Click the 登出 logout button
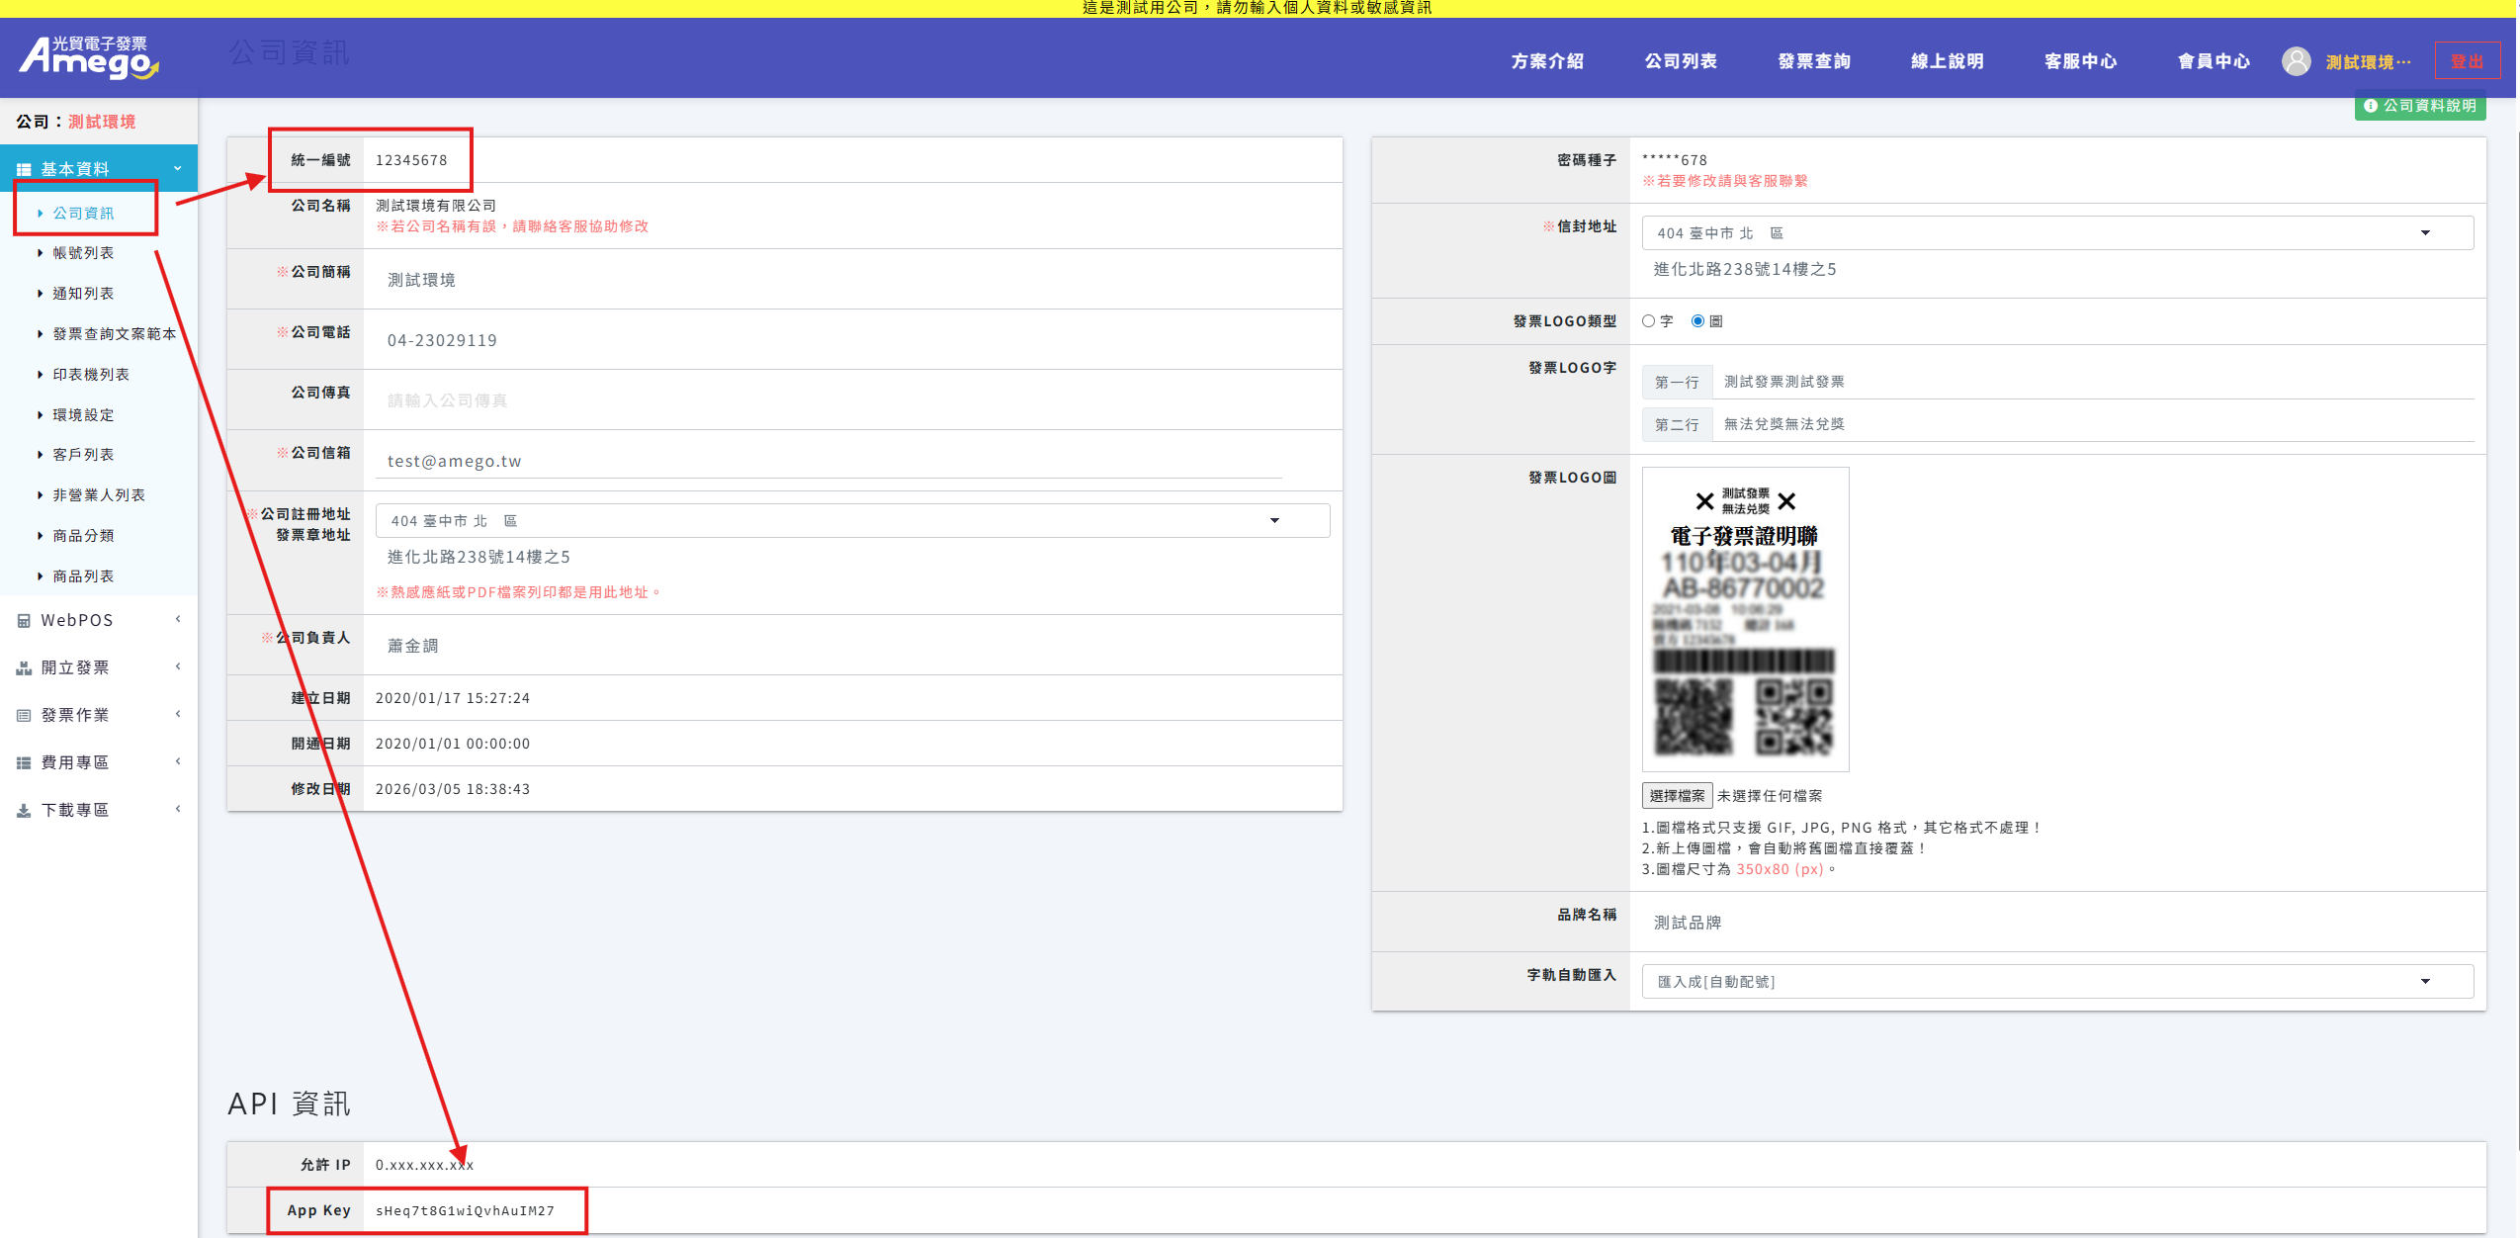2520x1238 pixels. coord(2467,61)
